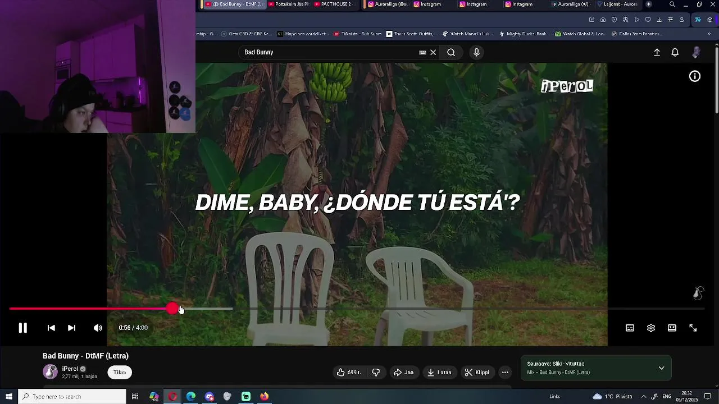719x404 pixels.
Task: Open the browser extensions cube icon
Action: point(710,20)
